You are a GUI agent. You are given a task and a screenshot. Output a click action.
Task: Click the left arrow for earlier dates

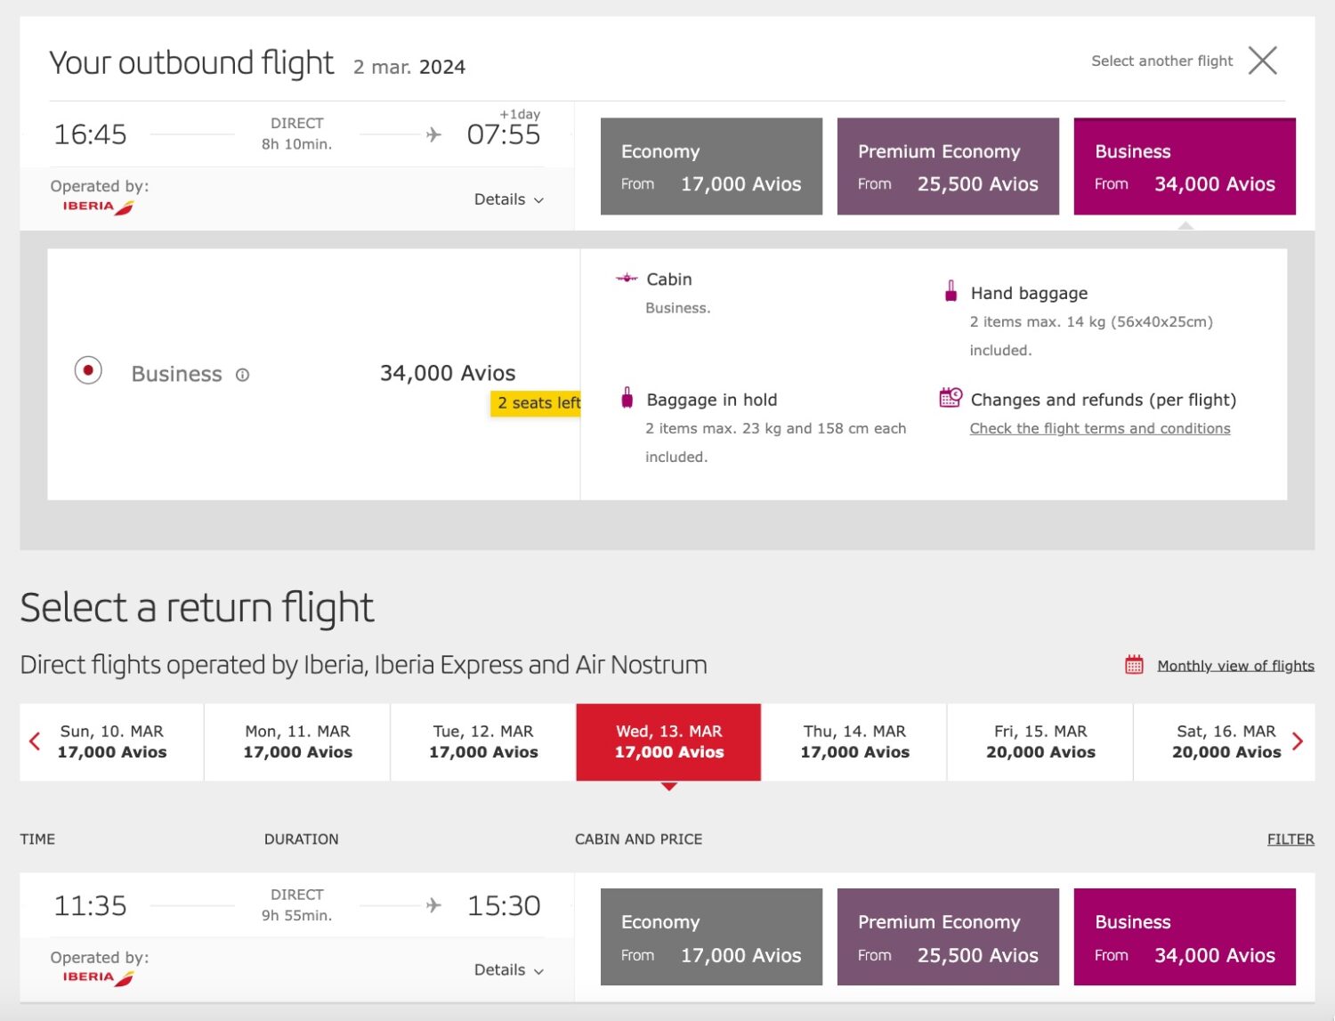(36, 741)
